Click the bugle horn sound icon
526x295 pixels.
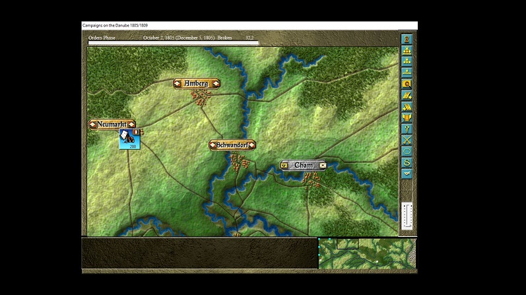pos(407,174)
